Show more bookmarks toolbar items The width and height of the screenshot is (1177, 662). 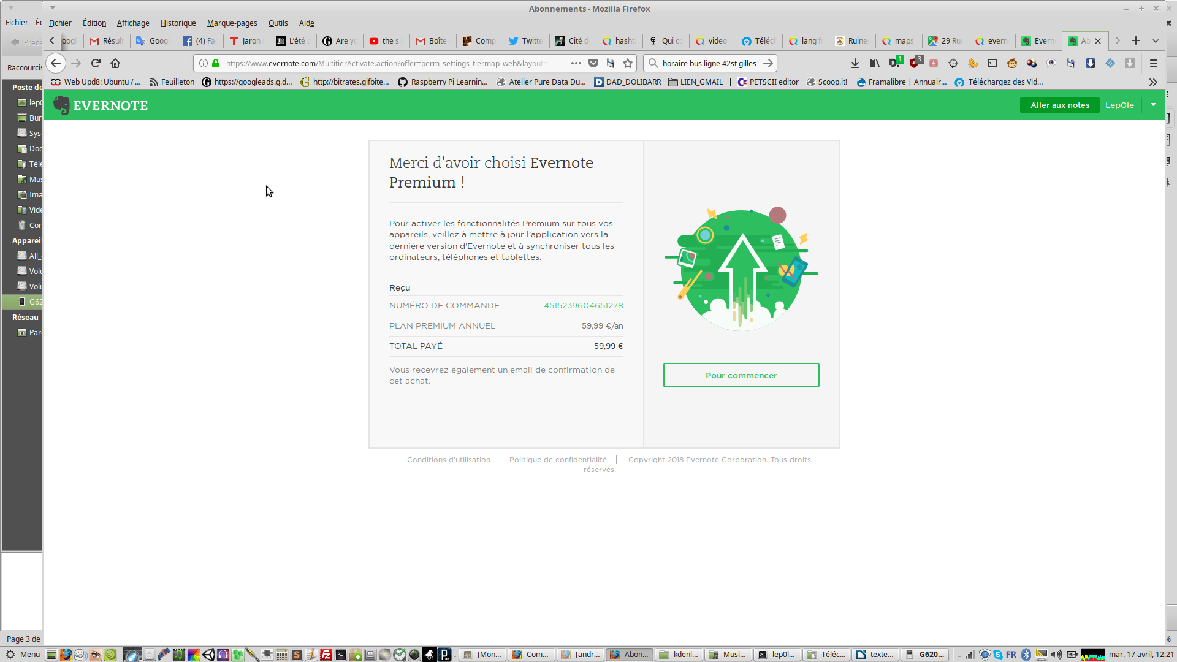click(x=1153, y=82)
